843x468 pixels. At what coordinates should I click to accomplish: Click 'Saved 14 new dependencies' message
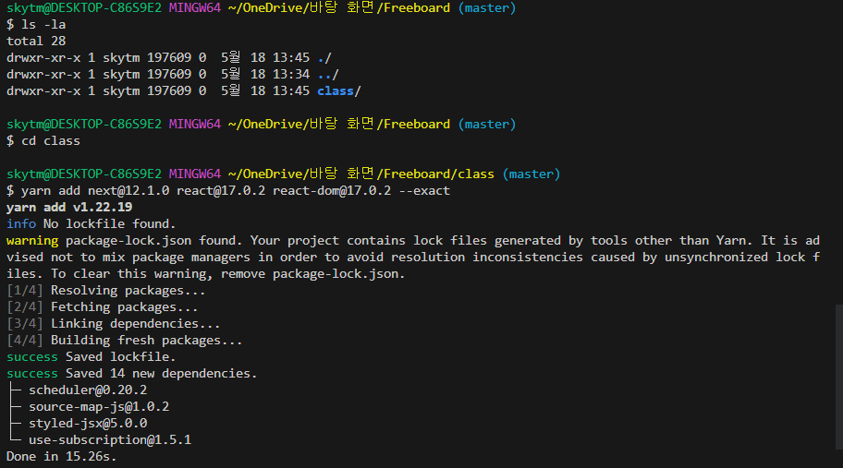pyautogui.click(x=161, y=374)
